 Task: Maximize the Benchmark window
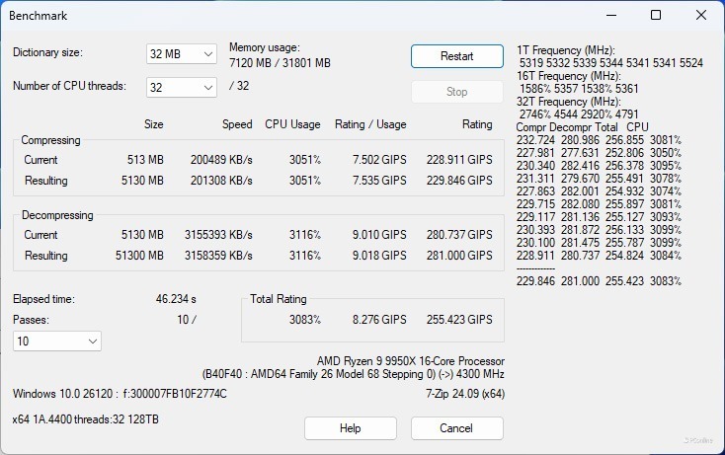pos(656,16)
